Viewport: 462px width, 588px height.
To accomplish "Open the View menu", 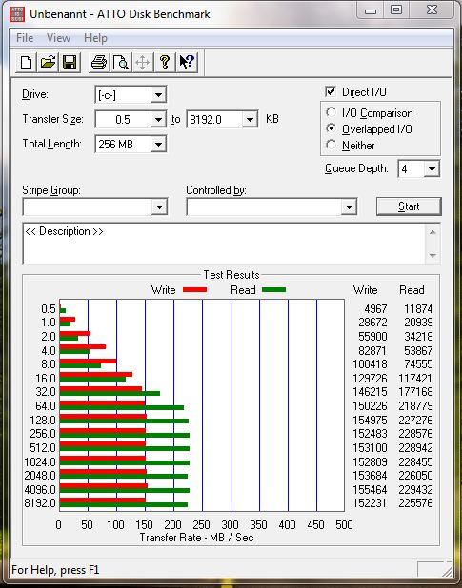I will click(58, 38).
